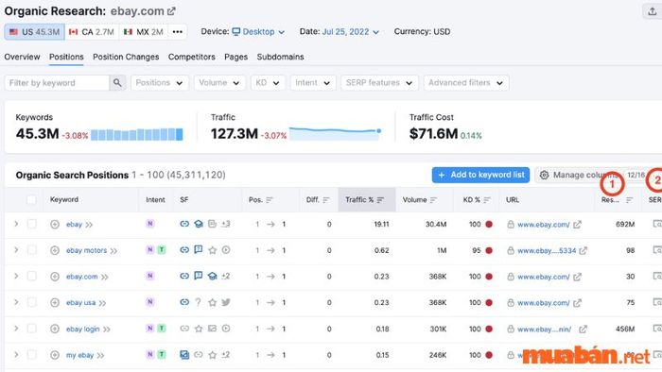This screenshot has width=662, height=372.
Task: Open external URL icon for ebay motors row
Action: pyautogui.click(x=584, y=250)
